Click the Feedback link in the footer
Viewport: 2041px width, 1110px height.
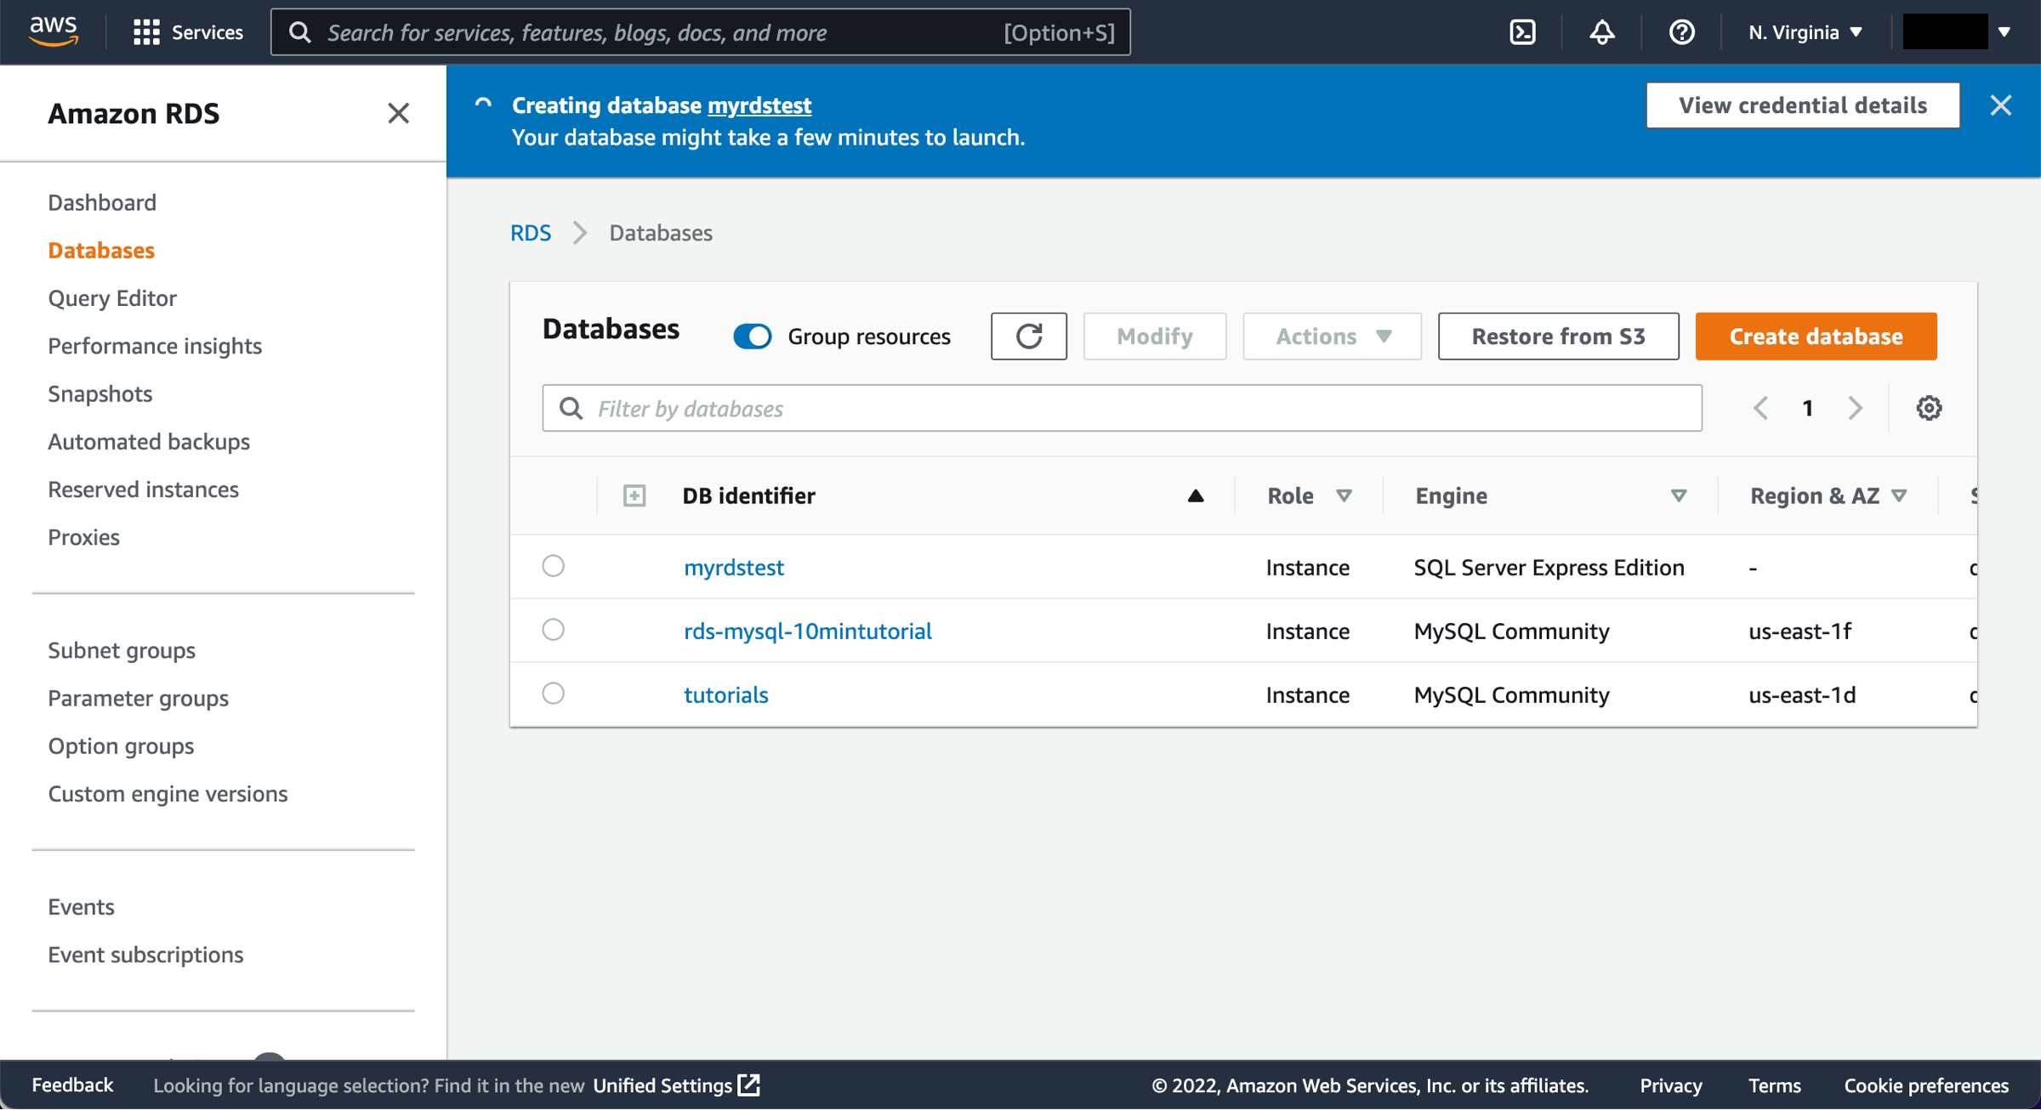[72, 1085]
